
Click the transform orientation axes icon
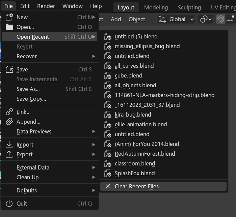tap(162, 19)
